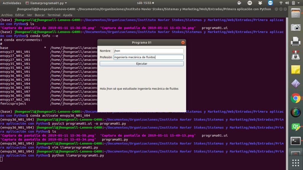Open the red download tool dock icon
This screenshot has width=303, height=170.
coord(296,55)
